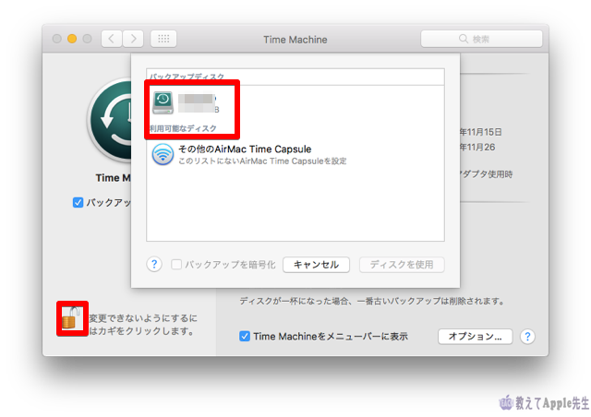Click the ディスクを使用 button

click(402, 265)
